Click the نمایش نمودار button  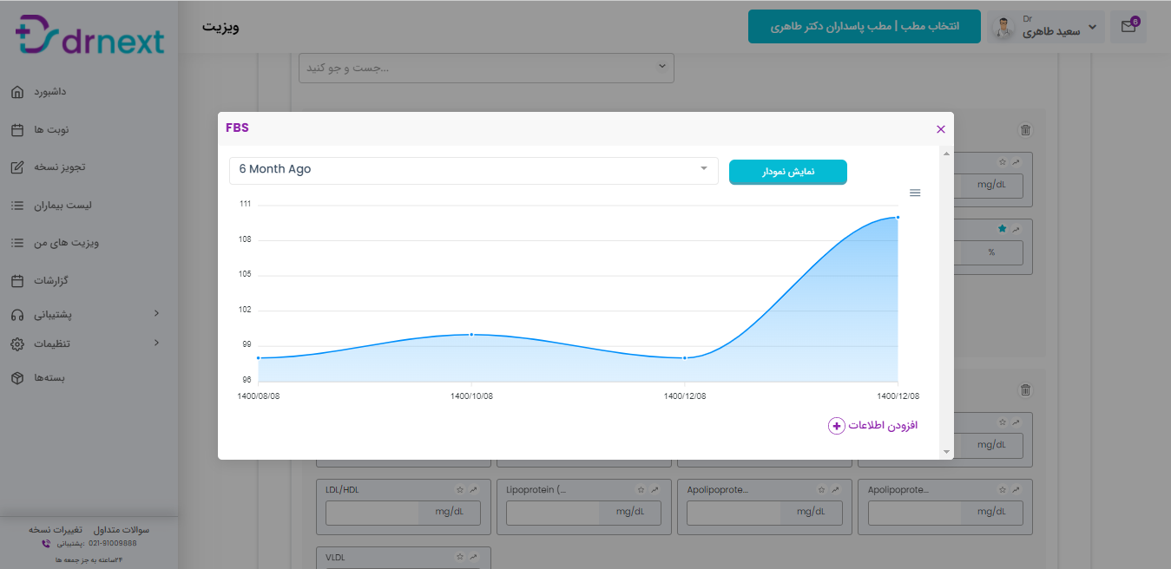[788, 172]
